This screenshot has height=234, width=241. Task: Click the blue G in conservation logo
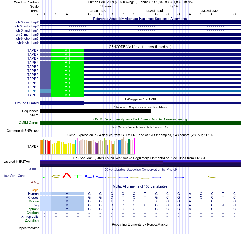click(x=90, y=176)
